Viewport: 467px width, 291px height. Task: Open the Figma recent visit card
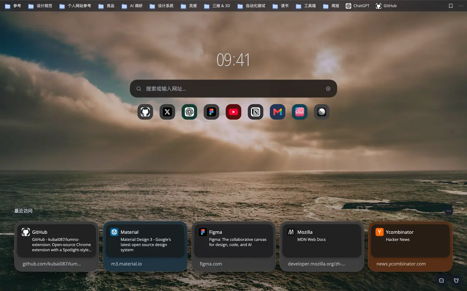(233, 246)
